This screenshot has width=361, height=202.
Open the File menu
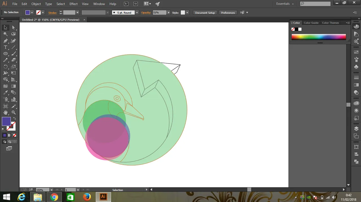coord(15,4)
